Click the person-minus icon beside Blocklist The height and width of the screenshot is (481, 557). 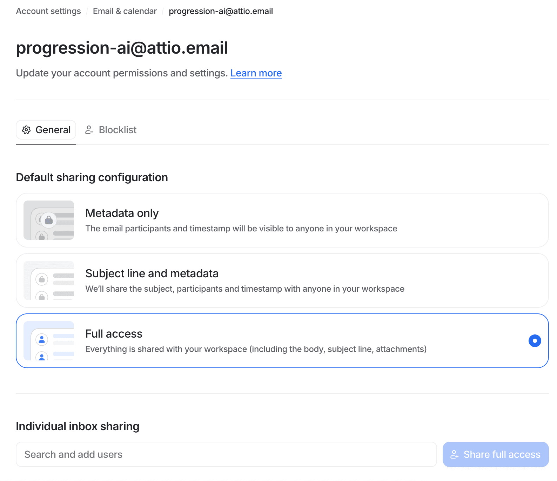tap(89, 130)
